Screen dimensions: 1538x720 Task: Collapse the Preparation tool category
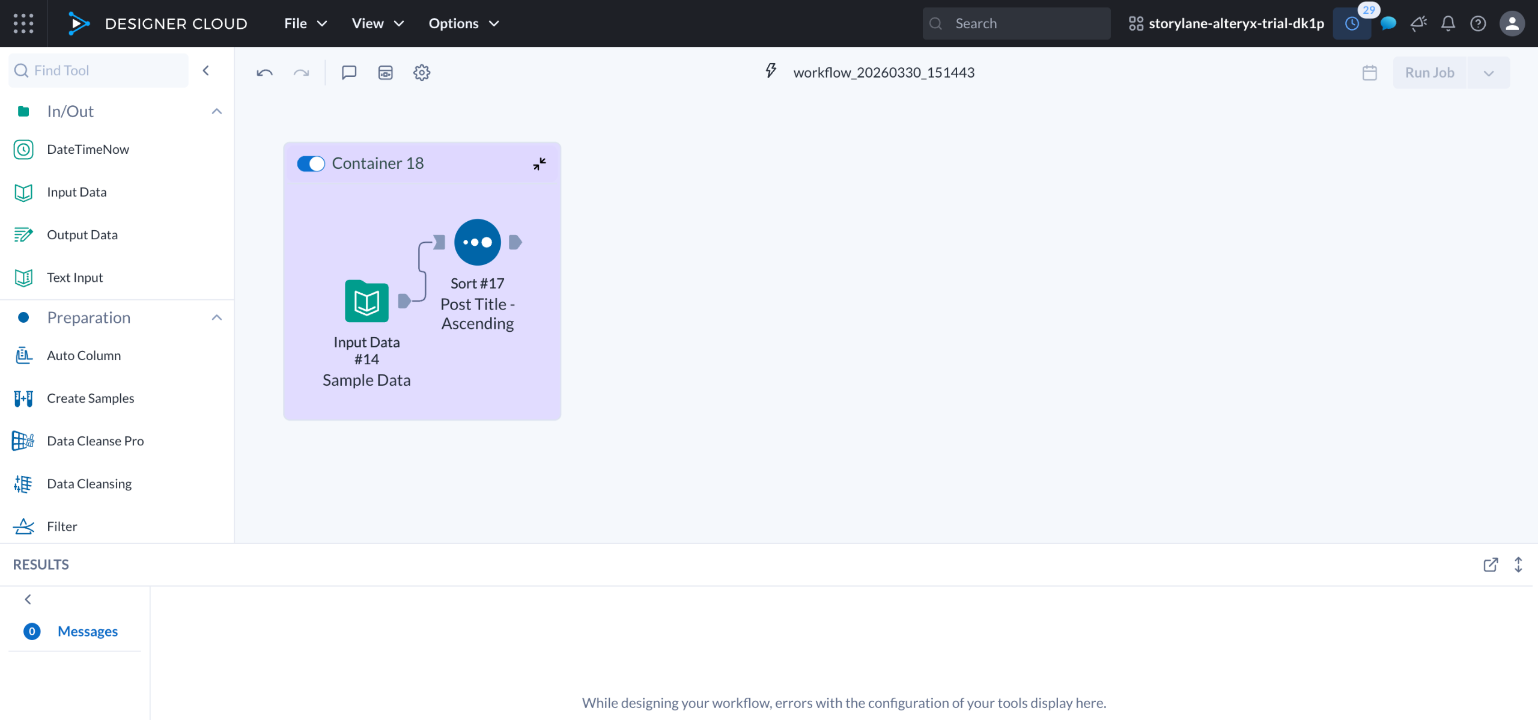click(x=217, y=317)
